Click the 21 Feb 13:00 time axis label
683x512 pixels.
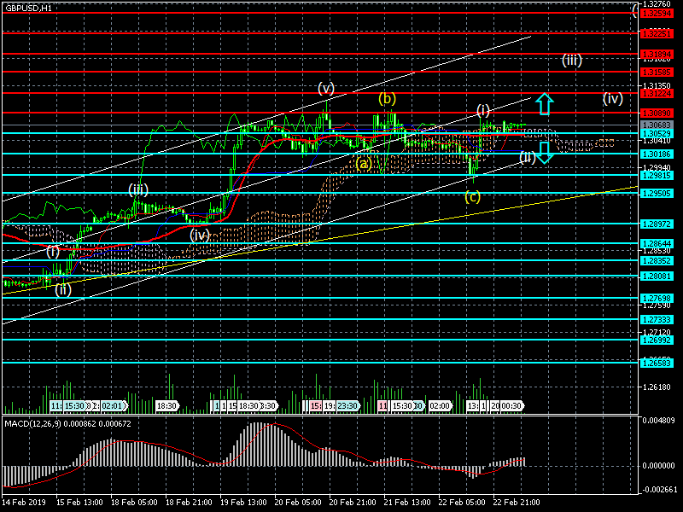(407, 502)
